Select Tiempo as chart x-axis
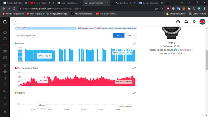 tap(119, 35)
